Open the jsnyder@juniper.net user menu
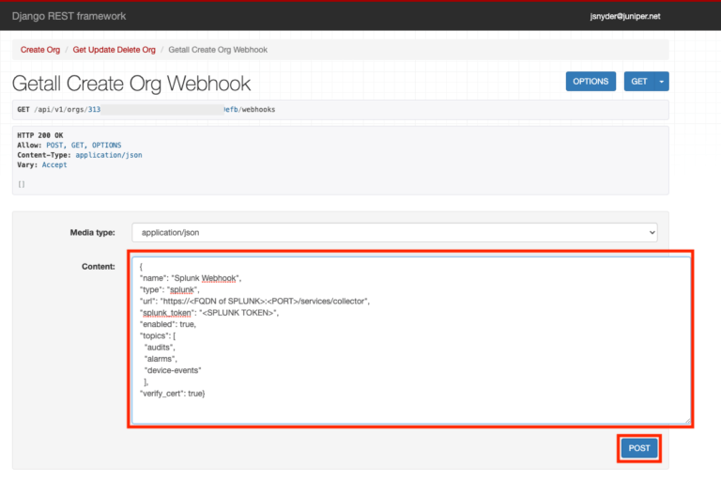The width and height of the screenshot is (721, 481). click(625, 16)
